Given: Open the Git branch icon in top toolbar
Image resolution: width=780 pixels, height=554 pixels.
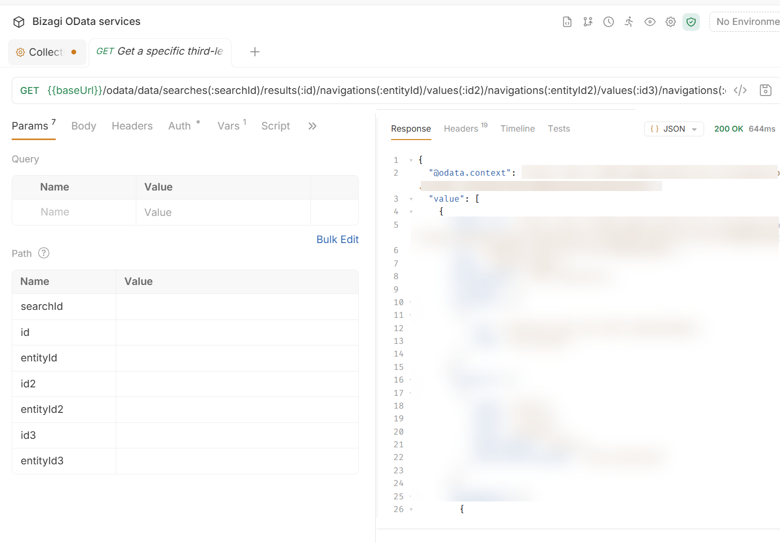Looking at the screenshot, I should click(588, 22).
